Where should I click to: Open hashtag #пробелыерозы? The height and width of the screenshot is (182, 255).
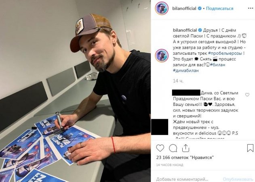click(x=225, y=53)
